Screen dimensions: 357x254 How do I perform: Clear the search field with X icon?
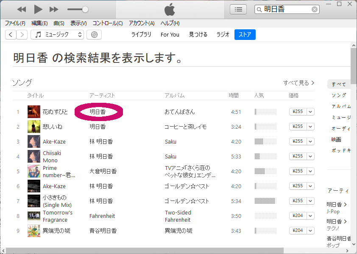[x=315, y=9]
